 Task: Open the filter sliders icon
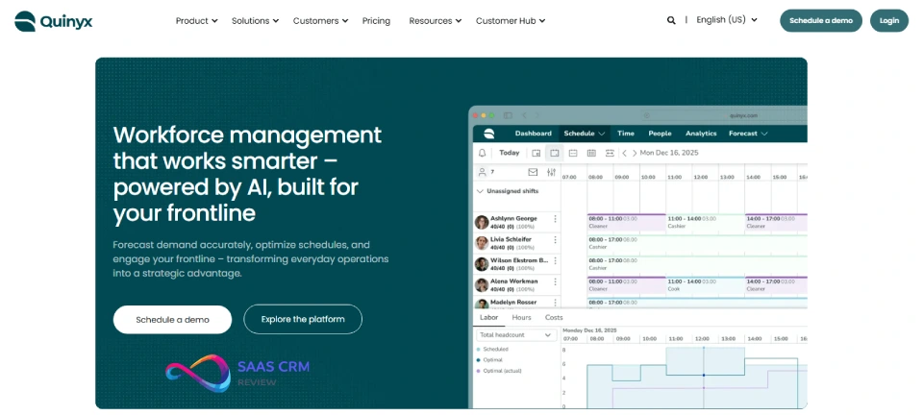[x=551, y=173]
